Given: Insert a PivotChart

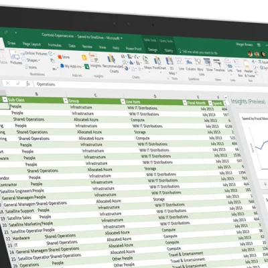Looking at the screenshot, I should [x=159, y=63].
